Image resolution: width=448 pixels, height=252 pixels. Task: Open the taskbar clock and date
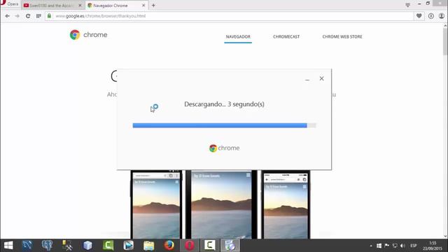(433, 246)
